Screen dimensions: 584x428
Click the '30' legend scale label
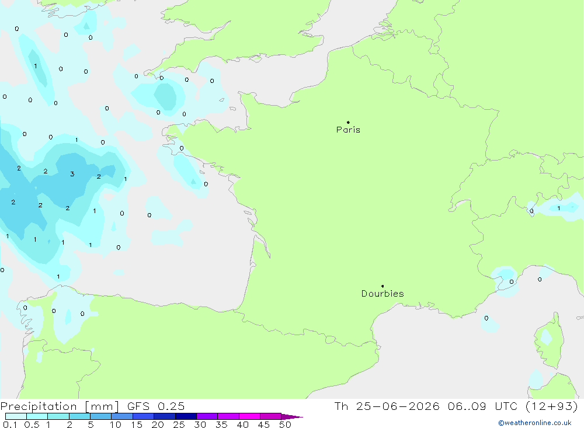[x=200, y=424]
